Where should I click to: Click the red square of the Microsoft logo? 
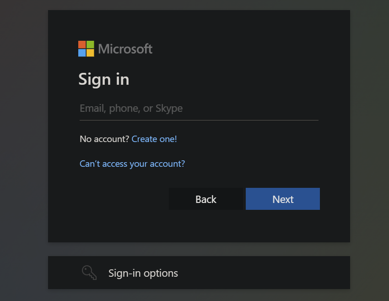[x=82, y=45]
